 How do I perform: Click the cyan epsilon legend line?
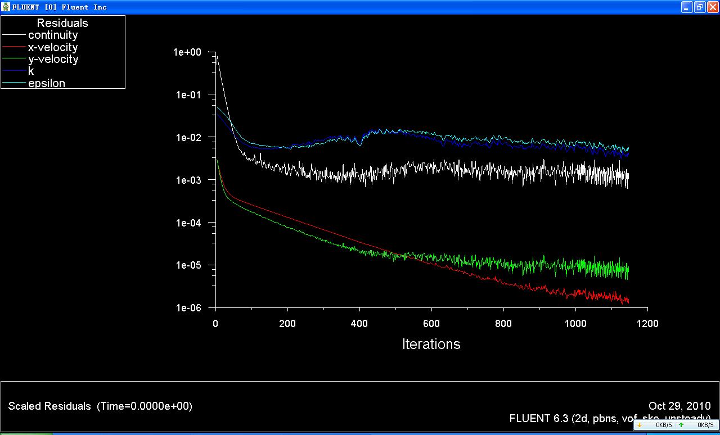pyautogui.click(x=15, y=83)
